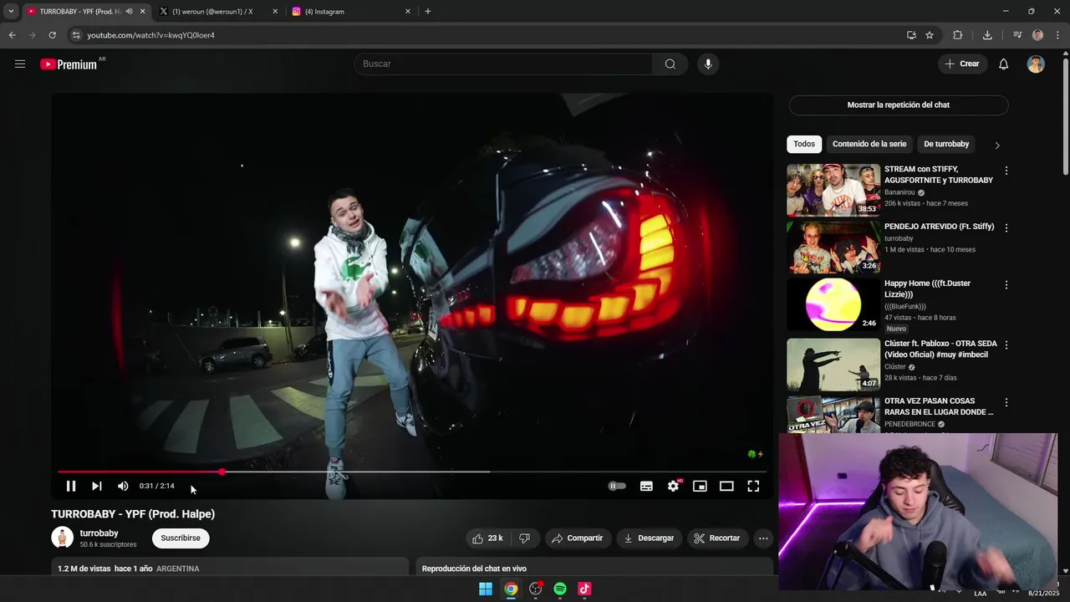The image size is (1070, 602).
Task: Open more actions ellipsis under video
Action: tap(763, 538)
